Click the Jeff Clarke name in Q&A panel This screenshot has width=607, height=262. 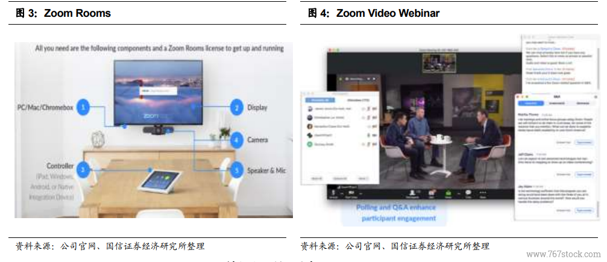click(526, 154)
